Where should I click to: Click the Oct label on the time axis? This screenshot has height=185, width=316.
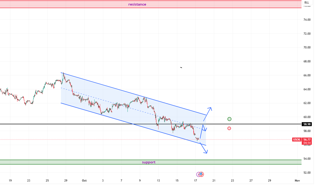click(x=84, y=181)
